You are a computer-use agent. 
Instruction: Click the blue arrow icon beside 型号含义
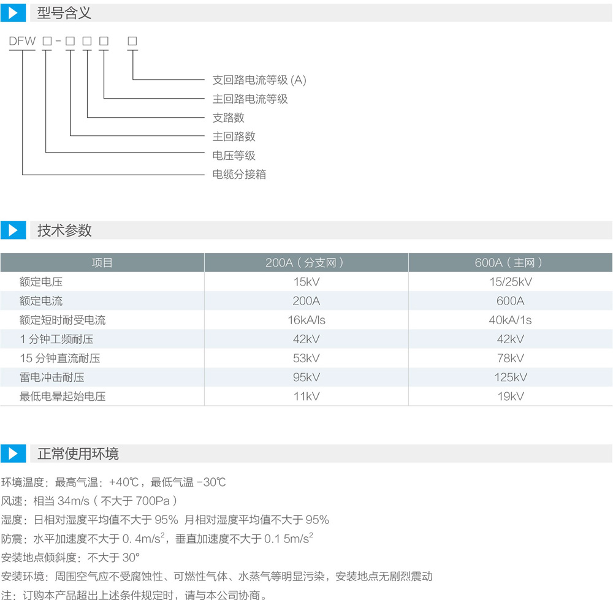pos(13,13)
